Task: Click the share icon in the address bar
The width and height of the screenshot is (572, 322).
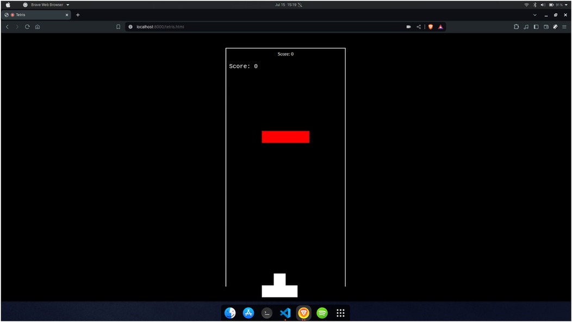Action: point(419,27)
